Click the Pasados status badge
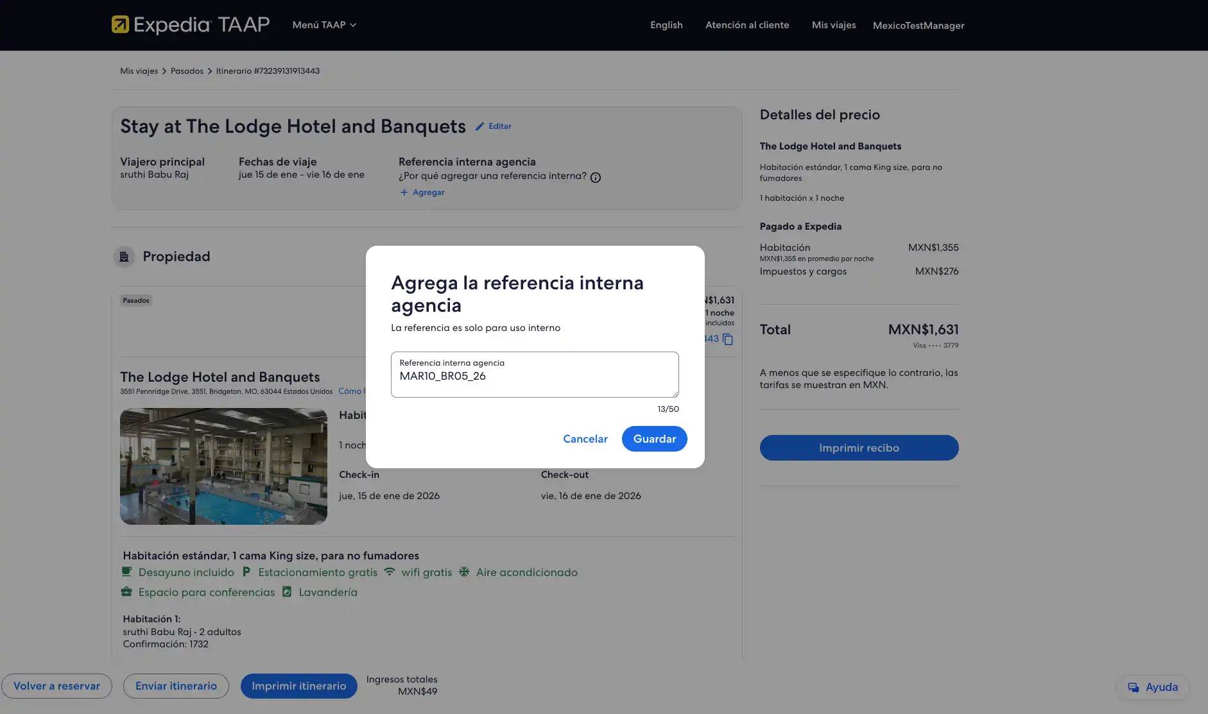 (x=136, y=300)
